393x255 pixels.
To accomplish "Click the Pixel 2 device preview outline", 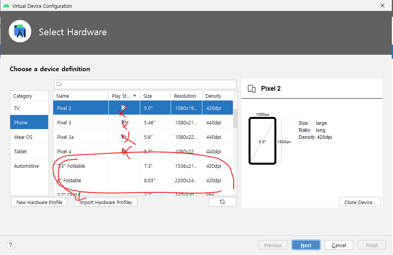I will [262, 140].
